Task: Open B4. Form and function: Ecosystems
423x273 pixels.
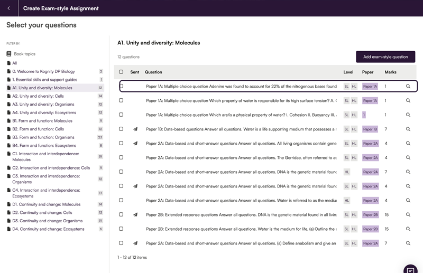Action: click(x=44, y=146)
